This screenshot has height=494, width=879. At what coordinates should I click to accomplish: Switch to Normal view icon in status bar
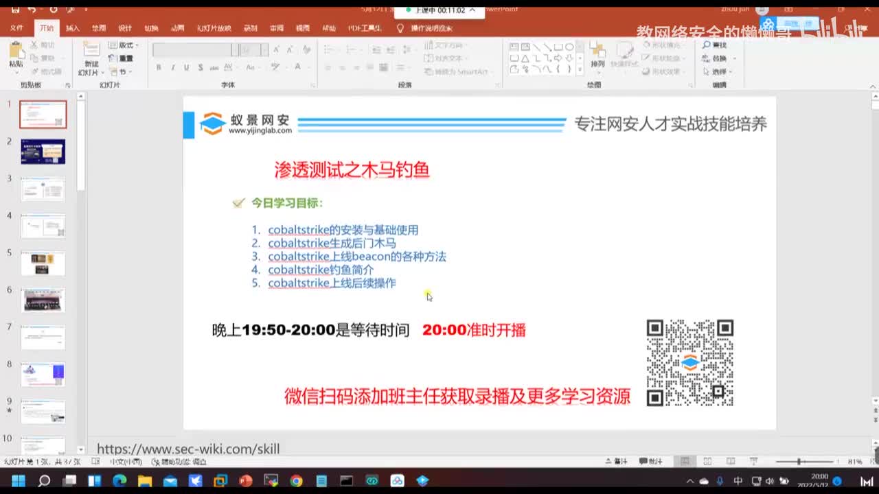tap(685, 462)
